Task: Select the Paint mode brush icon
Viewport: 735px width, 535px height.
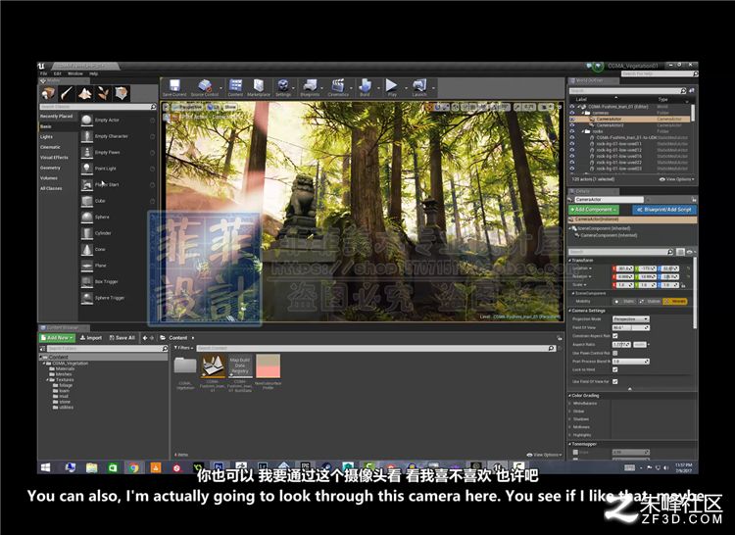Action: 66,94
